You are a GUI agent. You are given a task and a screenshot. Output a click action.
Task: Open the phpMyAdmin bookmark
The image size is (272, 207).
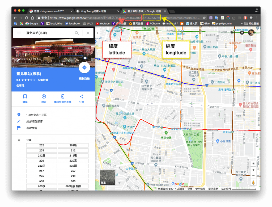coord(222,24)
